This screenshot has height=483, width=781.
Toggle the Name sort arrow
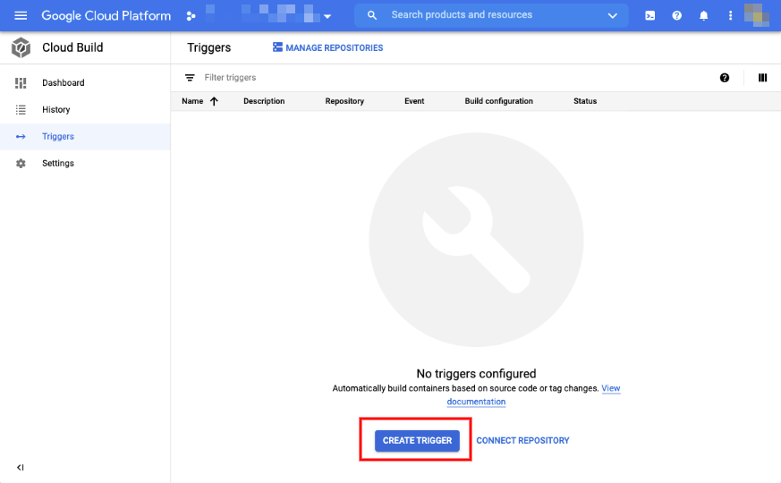point(214,101)
